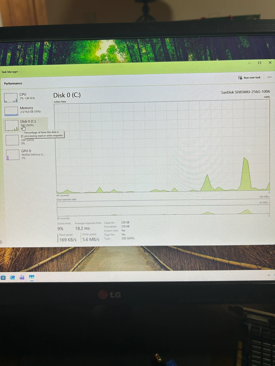275x366 pixels.
Task: Open Outlook from the taskbar
Action: (x=12, y=278)
